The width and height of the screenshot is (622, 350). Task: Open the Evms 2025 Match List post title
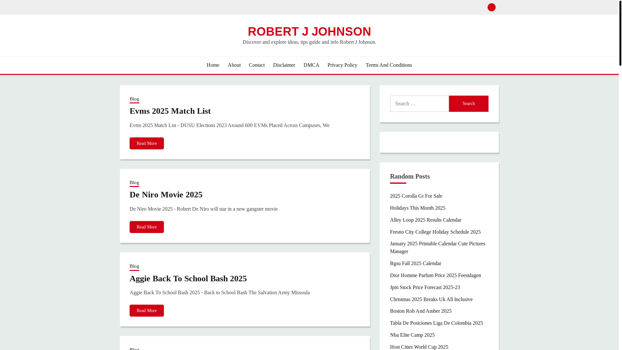tap(170, 111)
